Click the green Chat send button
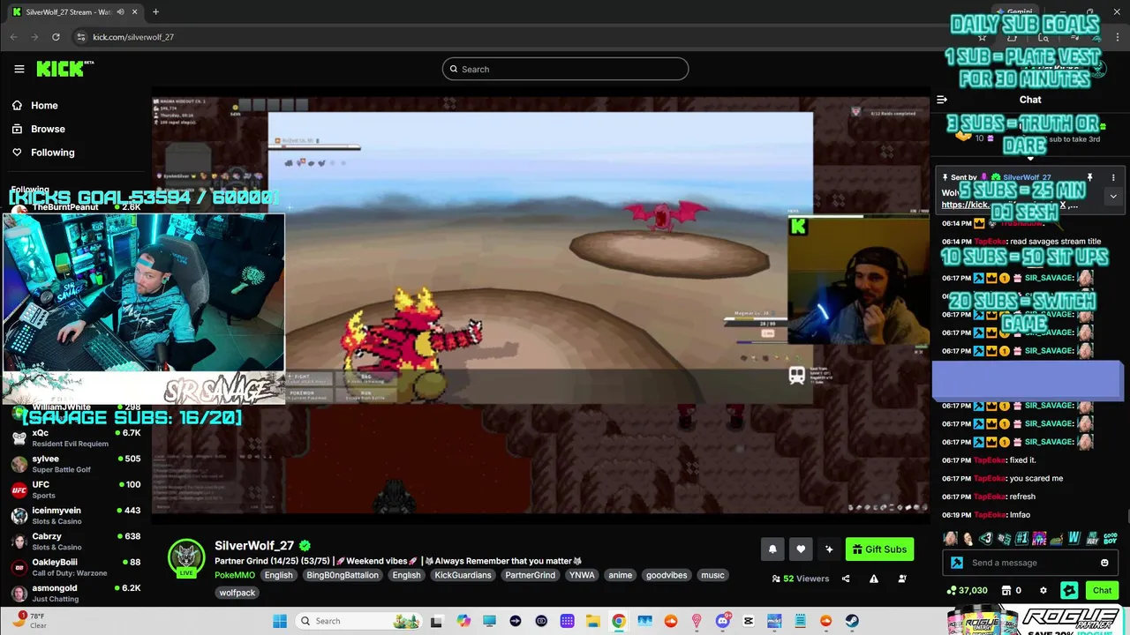 [1103, 590]
